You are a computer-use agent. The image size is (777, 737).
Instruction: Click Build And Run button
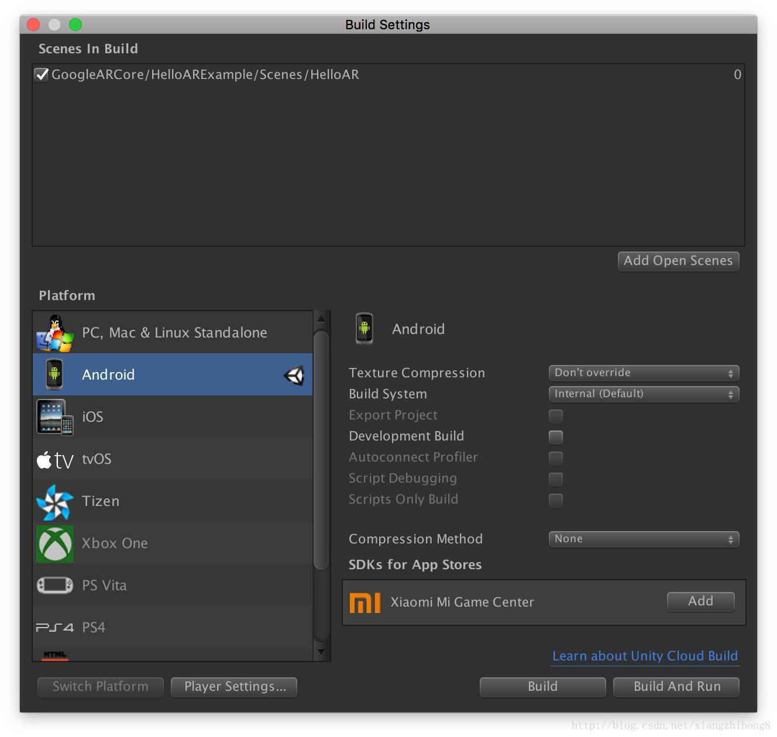tap(676, 687)
